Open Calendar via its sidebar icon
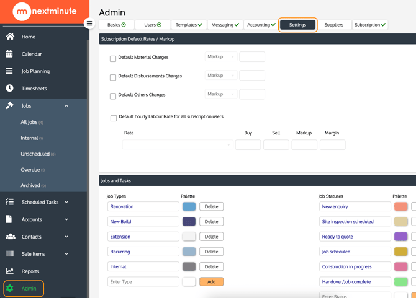This screenshot has width=416, height=298. pyautogui.click(x=9, y=54)
